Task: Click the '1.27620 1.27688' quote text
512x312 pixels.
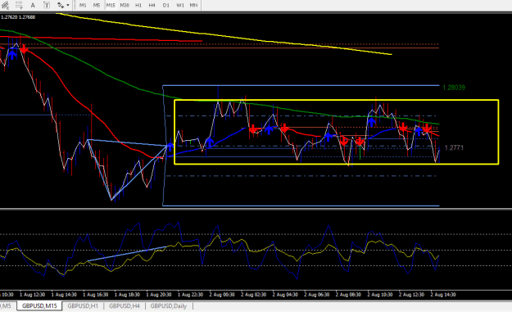Action: click(18, 17)
